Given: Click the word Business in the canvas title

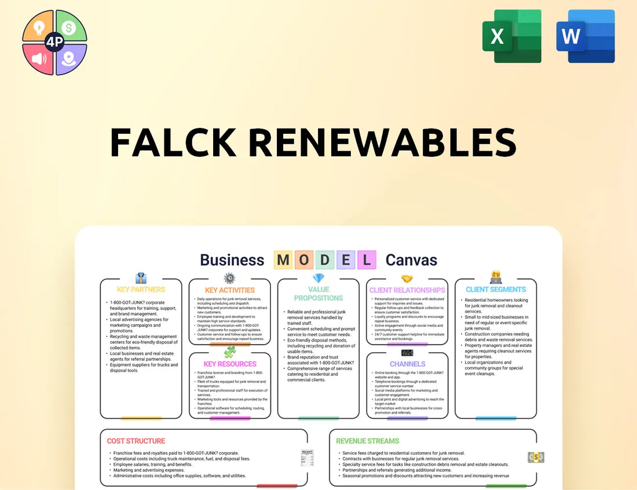Looking at the screenshot, I should tap(232, 260).
